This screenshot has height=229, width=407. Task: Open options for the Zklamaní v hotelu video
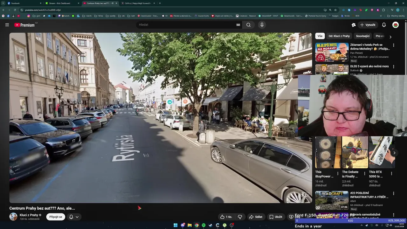[393, 45]
